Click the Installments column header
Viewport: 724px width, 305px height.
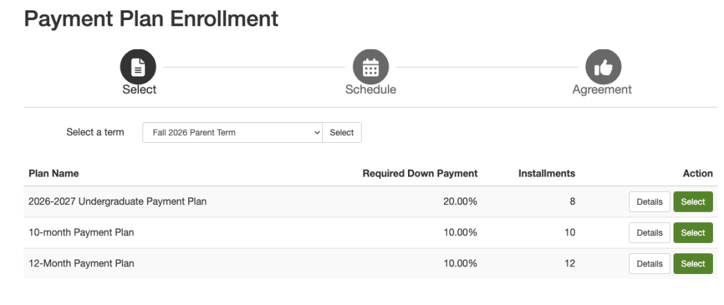(547, 173)
